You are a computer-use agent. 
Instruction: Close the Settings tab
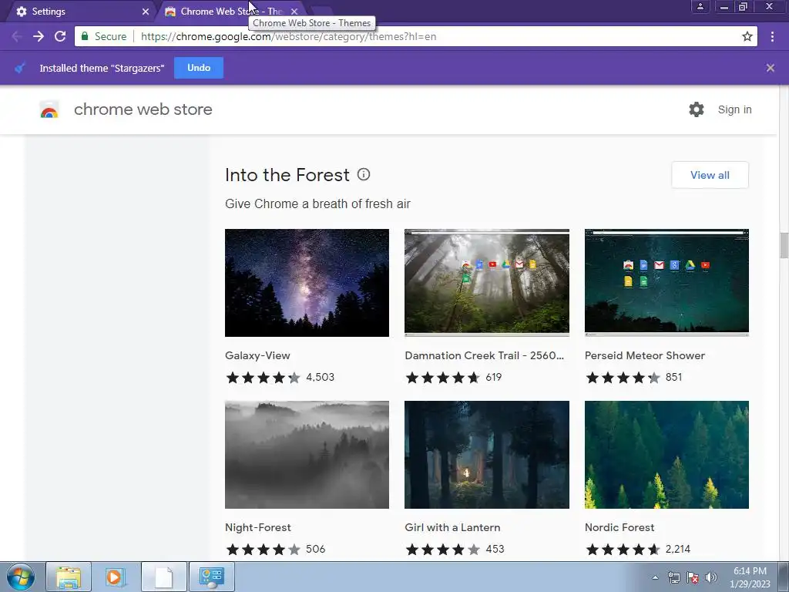click(x=146, y=11)
